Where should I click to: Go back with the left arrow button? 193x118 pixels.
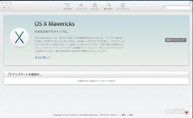[x=4, y=7]
